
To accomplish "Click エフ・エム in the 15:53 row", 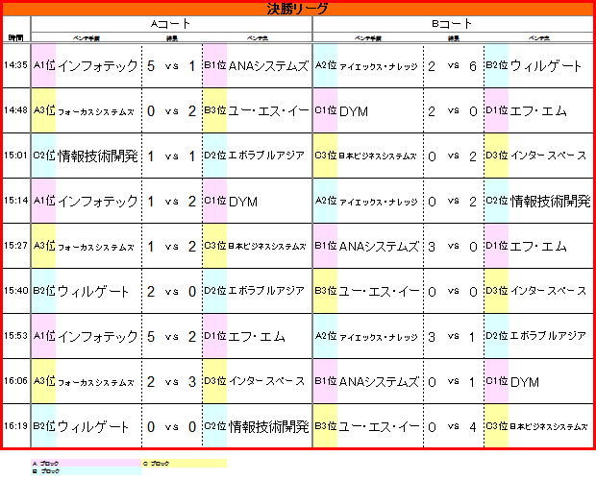I will [257, 337].
